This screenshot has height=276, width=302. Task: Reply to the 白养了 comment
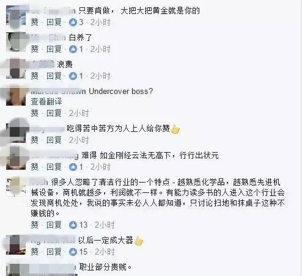(x=54, y=49)
